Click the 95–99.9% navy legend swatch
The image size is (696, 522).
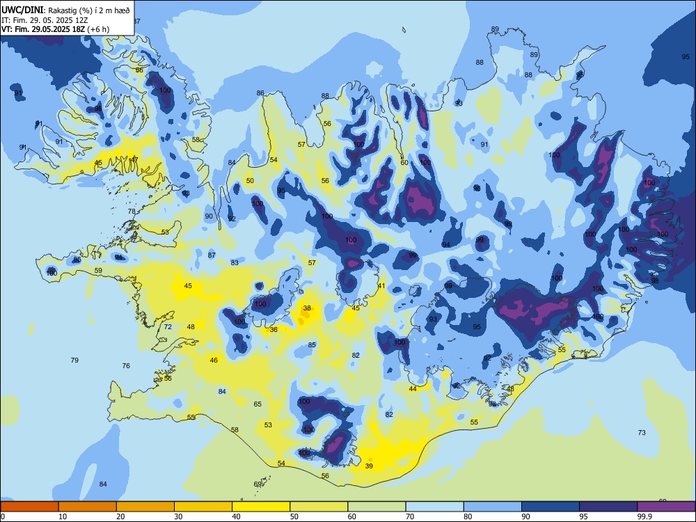608,507
